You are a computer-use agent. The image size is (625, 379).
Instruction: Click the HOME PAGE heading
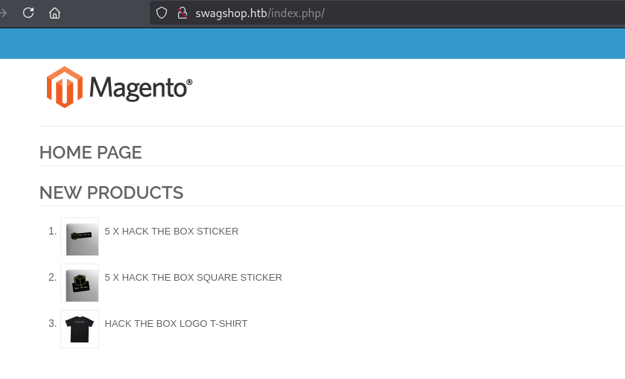point(90,153)
